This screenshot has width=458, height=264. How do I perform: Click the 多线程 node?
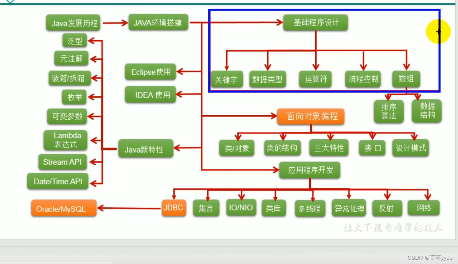point(310,208)
